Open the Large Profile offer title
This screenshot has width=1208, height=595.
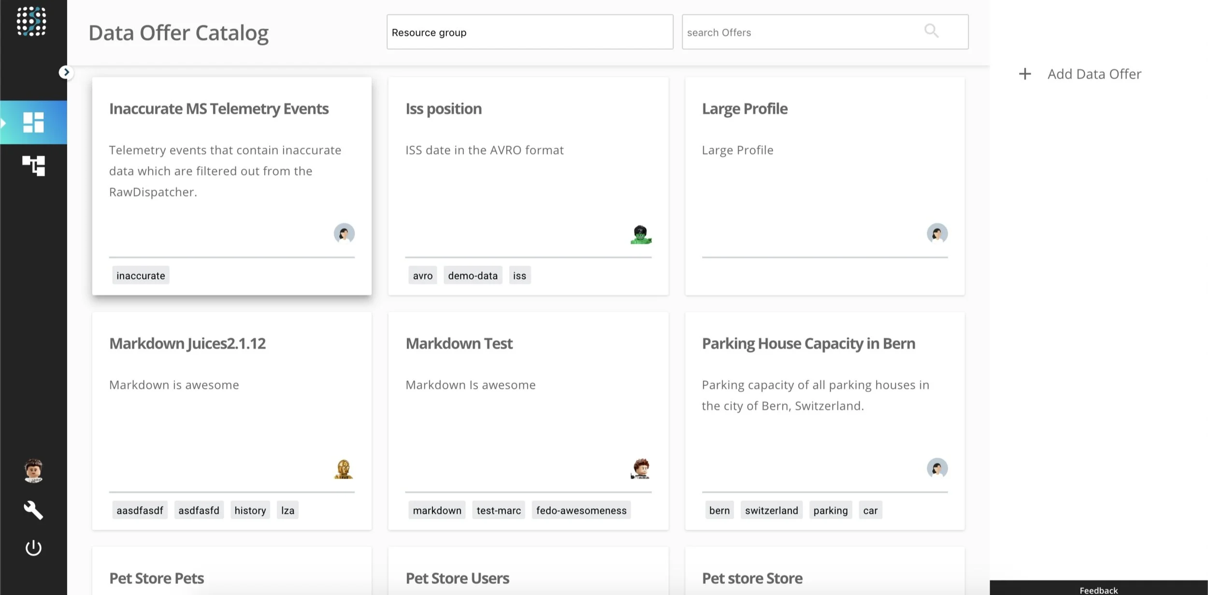pos(745,109)
